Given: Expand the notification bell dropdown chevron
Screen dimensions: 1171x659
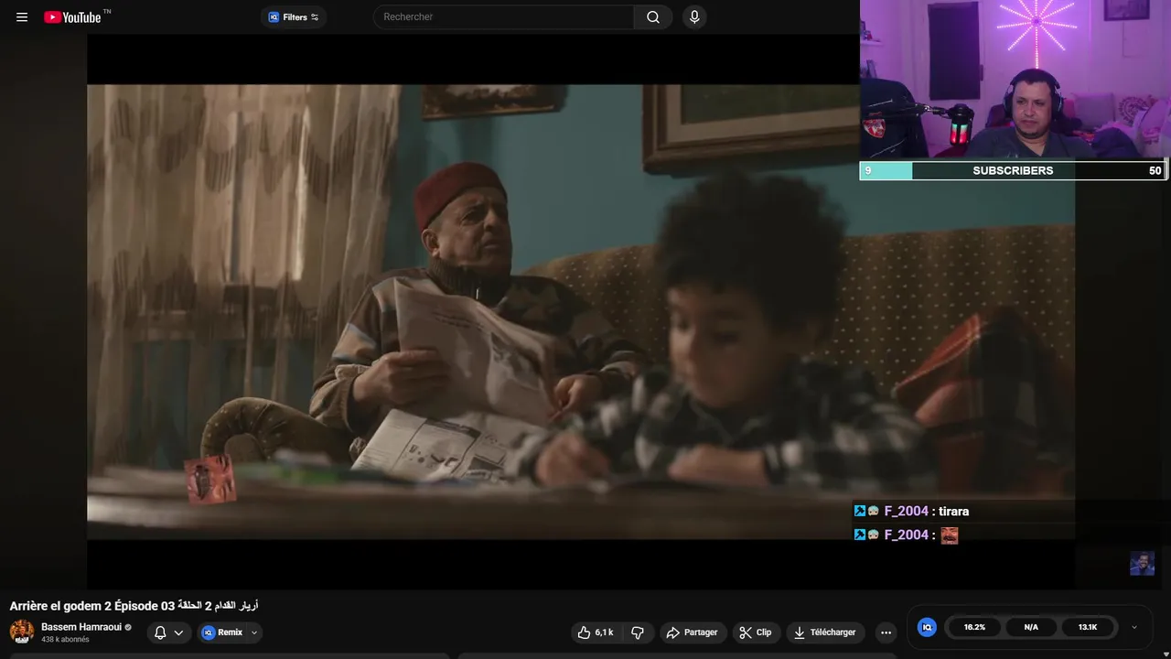Looking at the screenshot, I should pos(178,632).
